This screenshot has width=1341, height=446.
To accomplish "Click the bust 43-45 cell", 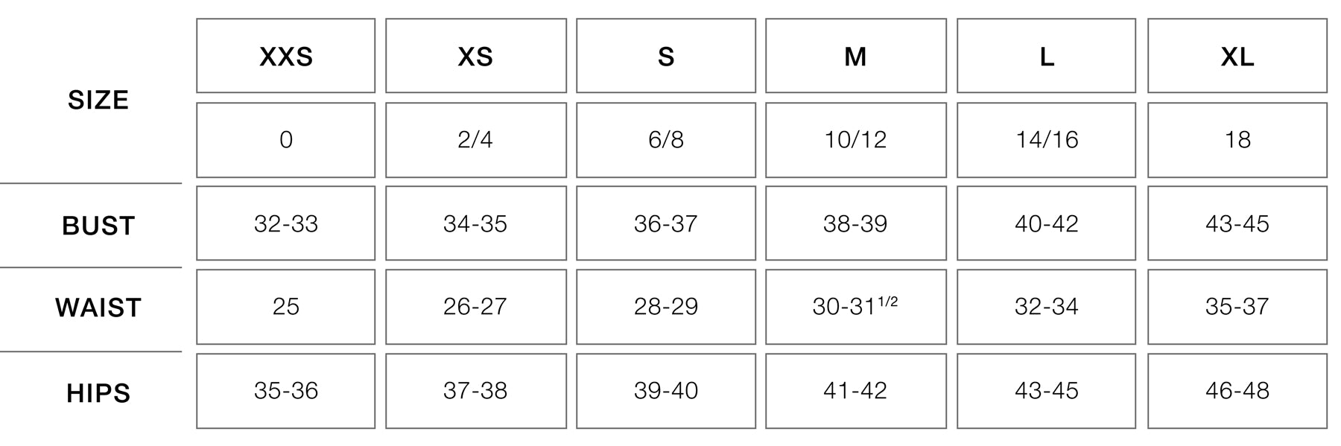I will point(1237,223).
